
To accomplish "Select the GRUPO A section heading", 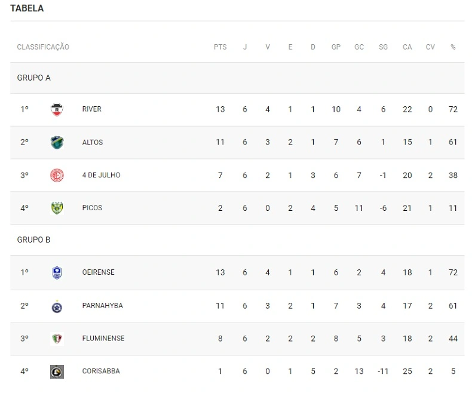I will pos(34,78).
